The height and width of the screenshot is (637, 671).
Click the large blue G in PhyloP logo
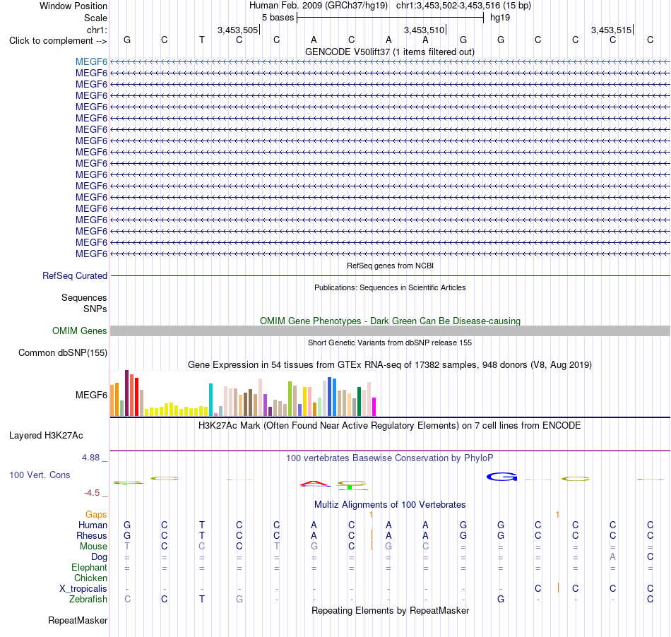pos(501,477)
